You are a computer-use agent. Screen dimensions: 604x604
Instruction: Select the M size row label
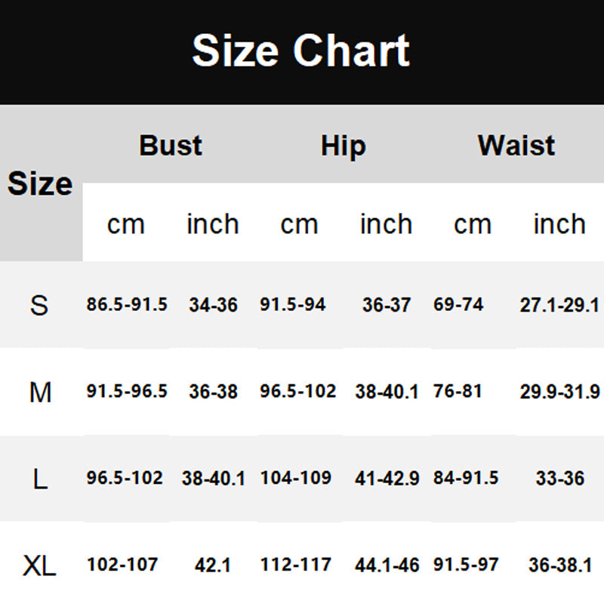(40, 392)
